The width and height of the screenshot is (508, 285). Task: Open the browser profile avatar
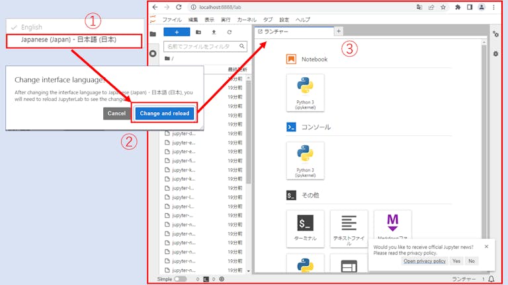coord(482,7)
